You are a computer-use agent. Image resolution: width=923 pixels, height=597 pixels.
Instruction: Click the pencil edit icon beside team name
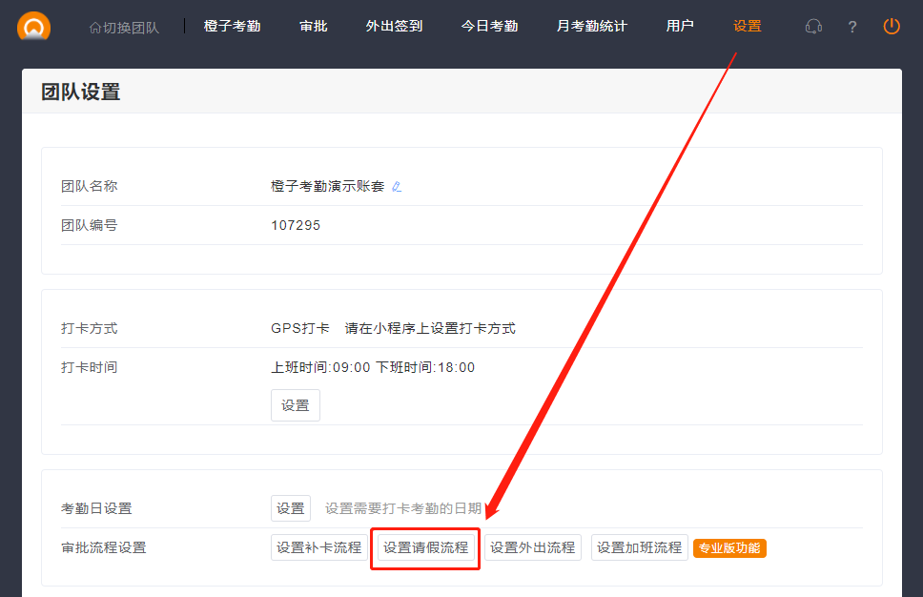(397, 187)
